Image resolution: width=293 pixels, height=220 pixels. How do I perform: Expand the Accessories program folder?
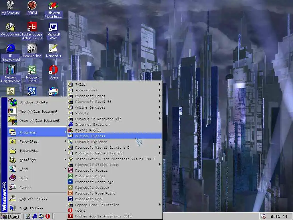point(115,90)
